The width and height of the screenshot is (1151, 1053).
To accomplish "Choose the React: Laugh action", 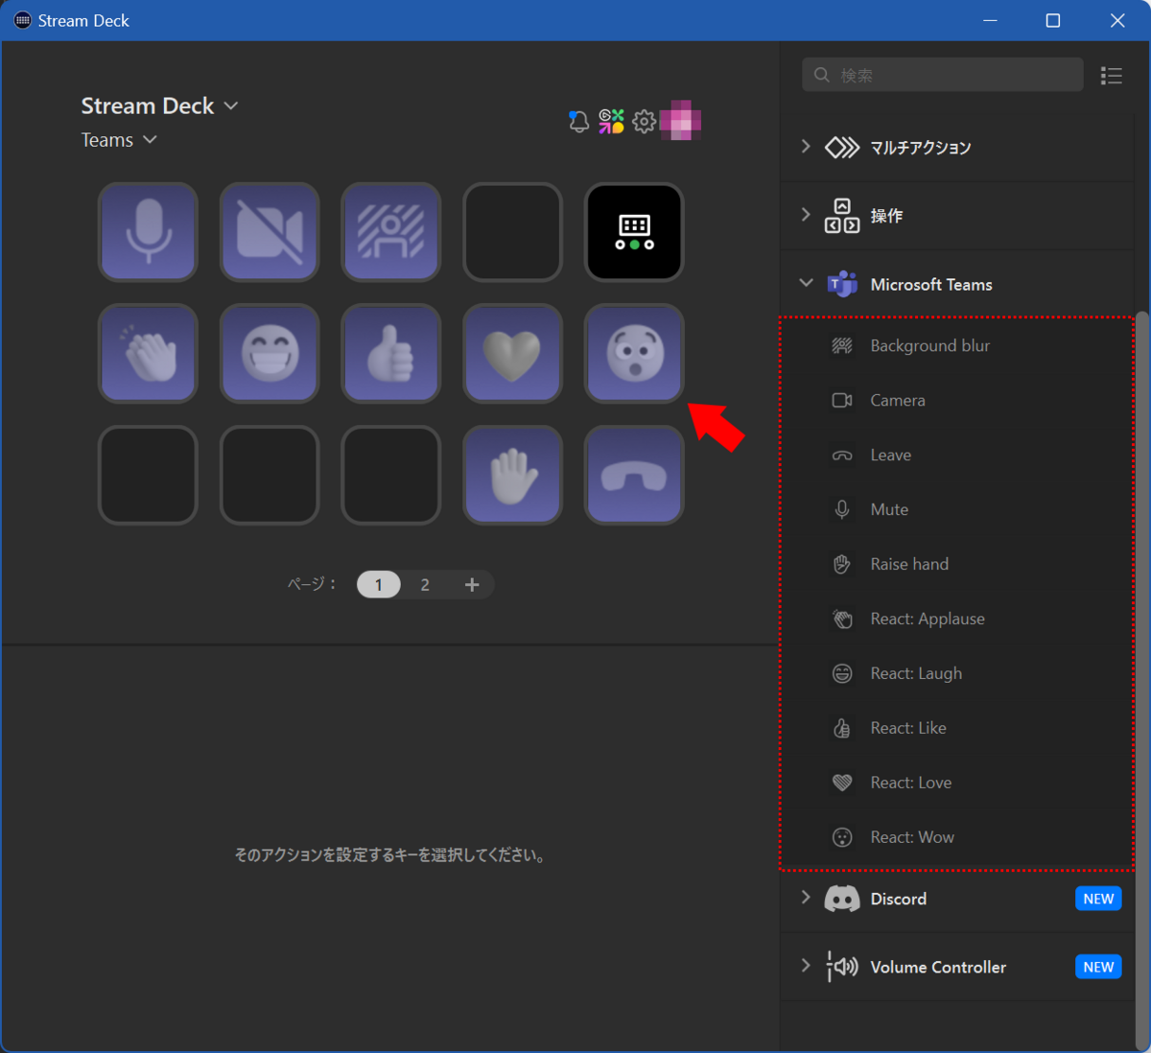I will [957, 673].
